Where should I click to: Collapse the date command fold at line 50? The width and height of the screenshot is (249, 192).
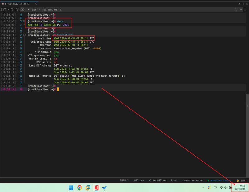tap(24, 21)
